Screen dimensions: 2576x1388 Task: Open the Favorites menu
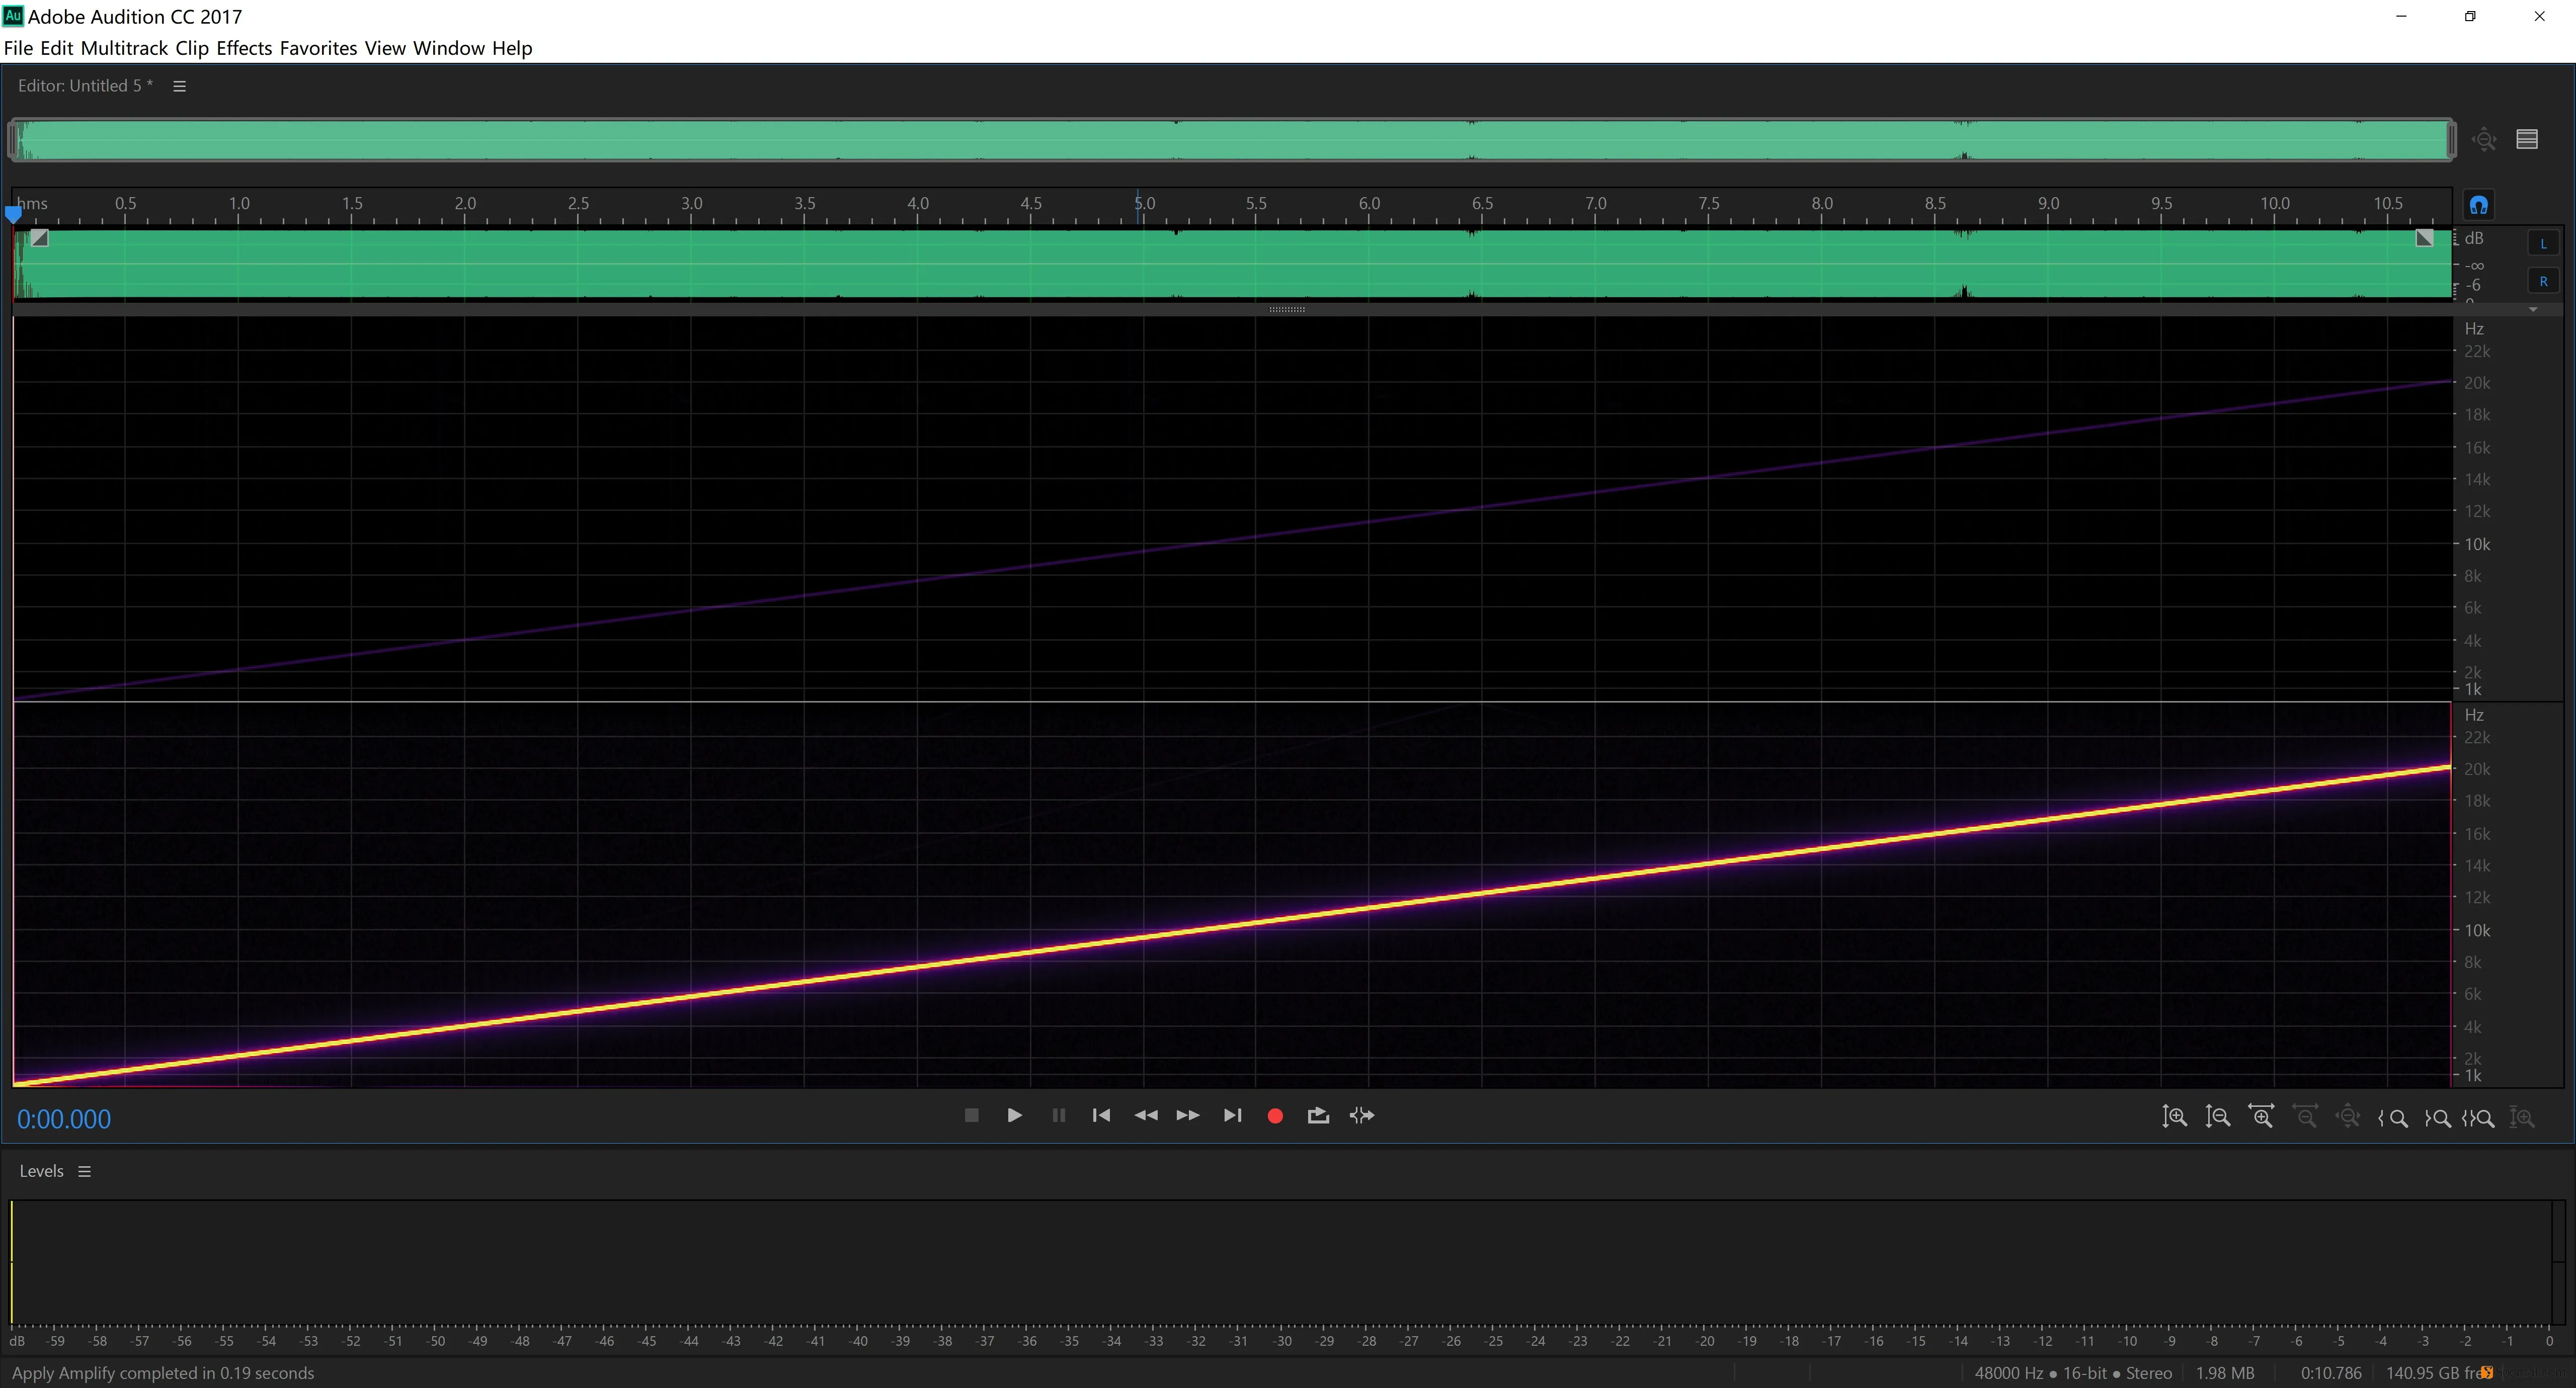[x=318, y=48]
